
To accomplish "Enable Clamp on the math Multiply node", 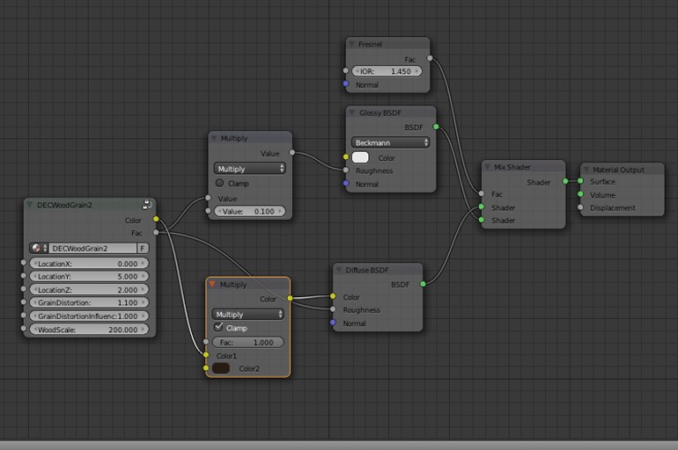I will point(219,183).
